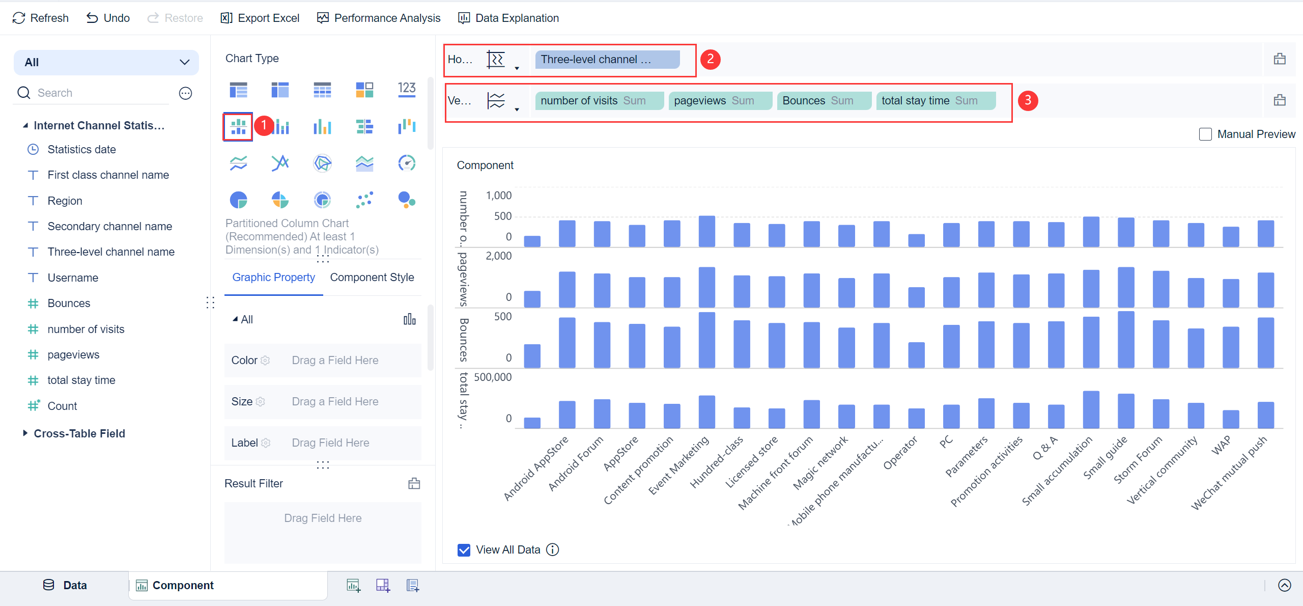
Task: Open Result Filter settings icon
Action: point(414,483)
